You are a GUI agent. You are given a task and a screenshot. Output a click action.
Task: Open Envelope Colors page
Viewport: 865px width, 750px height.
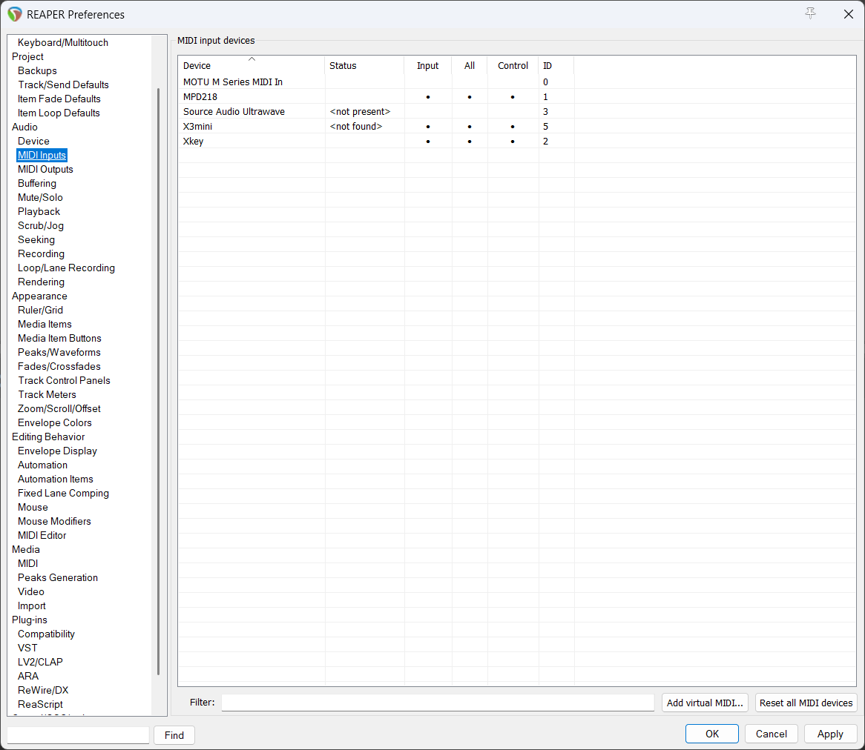click(55, 422)
